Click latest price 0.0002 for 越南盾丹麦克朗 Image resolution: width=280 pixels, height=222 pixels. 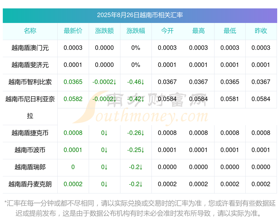click(73, 184)
